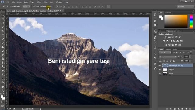Select the Move tool in the toolbox

click(x=3, y=16)
